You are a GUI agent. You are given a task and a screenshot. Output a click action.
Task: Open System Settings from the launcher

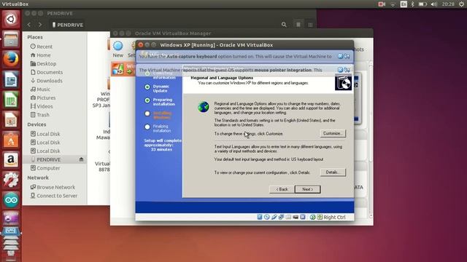coord(11,180)
